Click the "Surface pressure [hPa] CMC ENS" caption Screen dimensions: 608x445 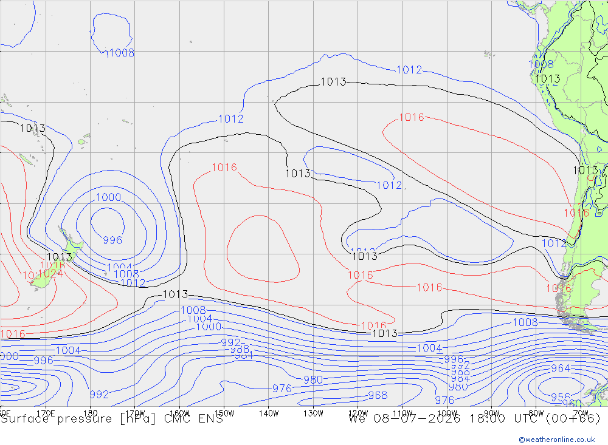(x=112, y=419)
